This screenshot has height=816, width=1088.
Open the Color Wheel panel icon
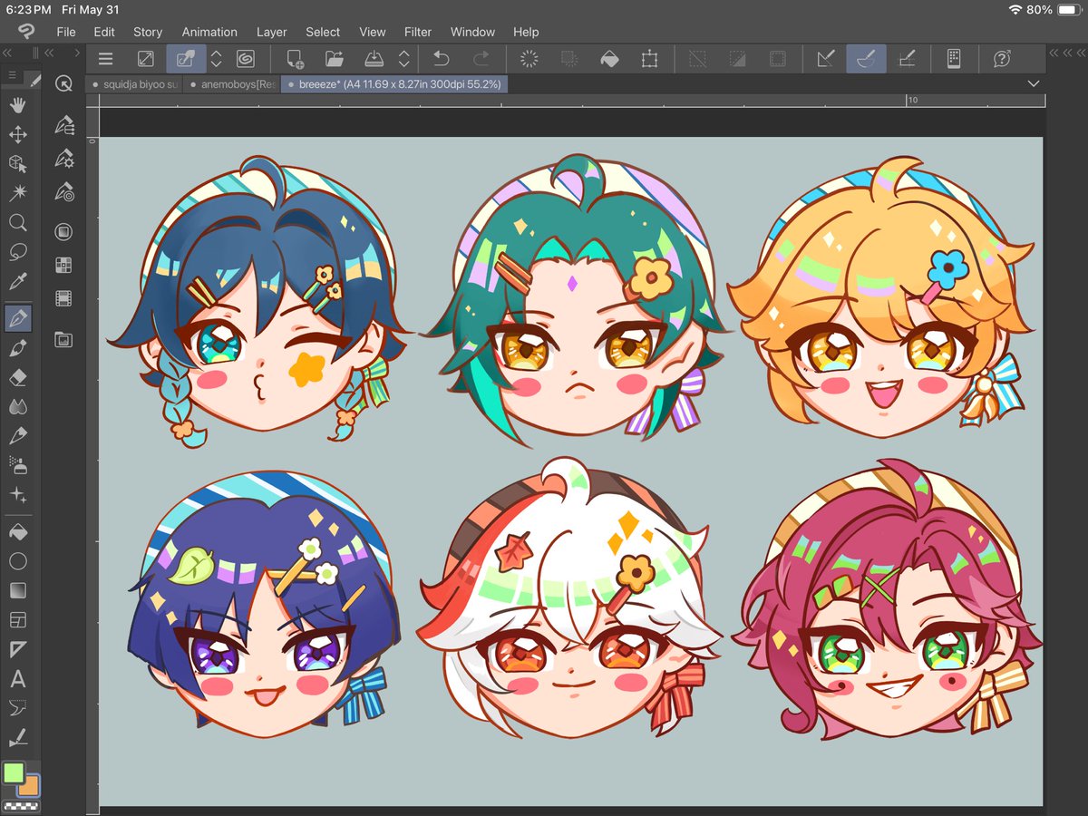[63, 232]
